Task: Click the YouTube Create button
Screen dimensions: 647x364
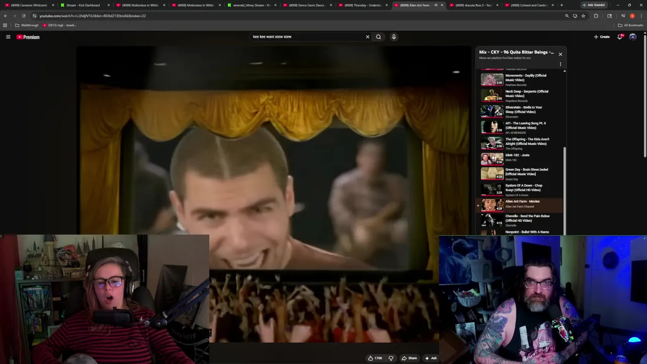Action: click(602, 37)
